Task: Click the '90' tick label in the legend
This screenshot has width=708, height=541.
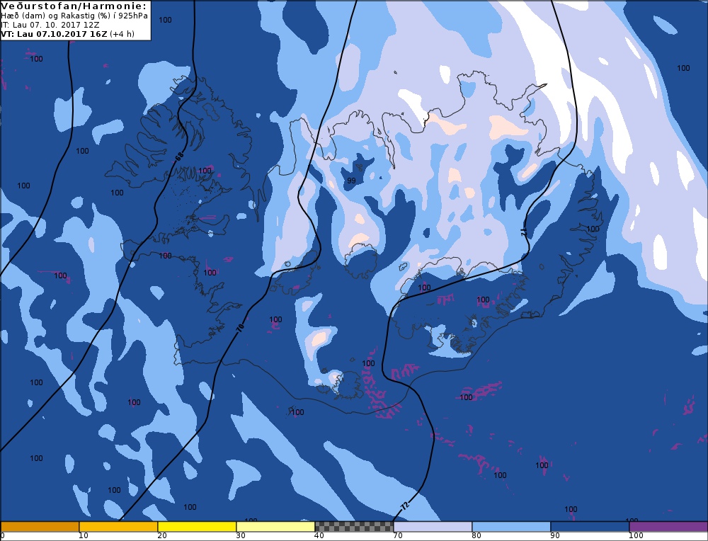Action: pyautogui.click(x=555, y=536)
